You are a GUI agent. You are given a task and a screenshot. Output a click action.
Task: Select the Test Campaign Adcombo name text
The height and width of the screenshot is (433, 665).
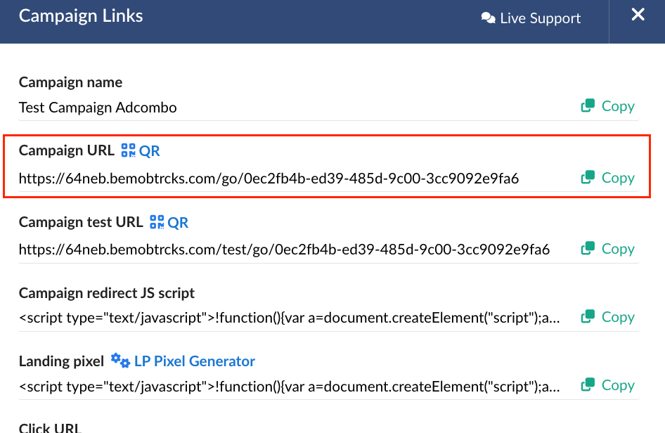coord(98,108)
